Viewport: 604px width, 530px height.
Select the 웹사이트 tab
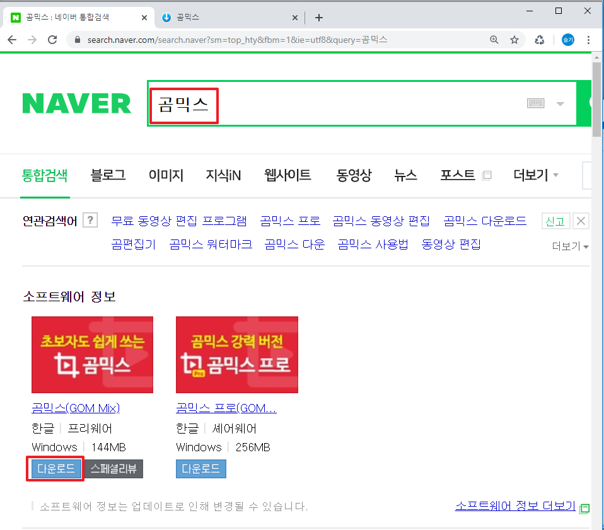click(287, 176)
